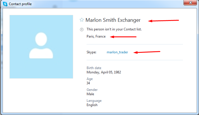
Task: Select the date "Monday, April 05, 1982"
Action: click(x=104, y=72)
